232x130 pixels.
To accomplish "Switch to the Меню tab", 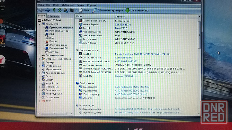I will point(42,16).
